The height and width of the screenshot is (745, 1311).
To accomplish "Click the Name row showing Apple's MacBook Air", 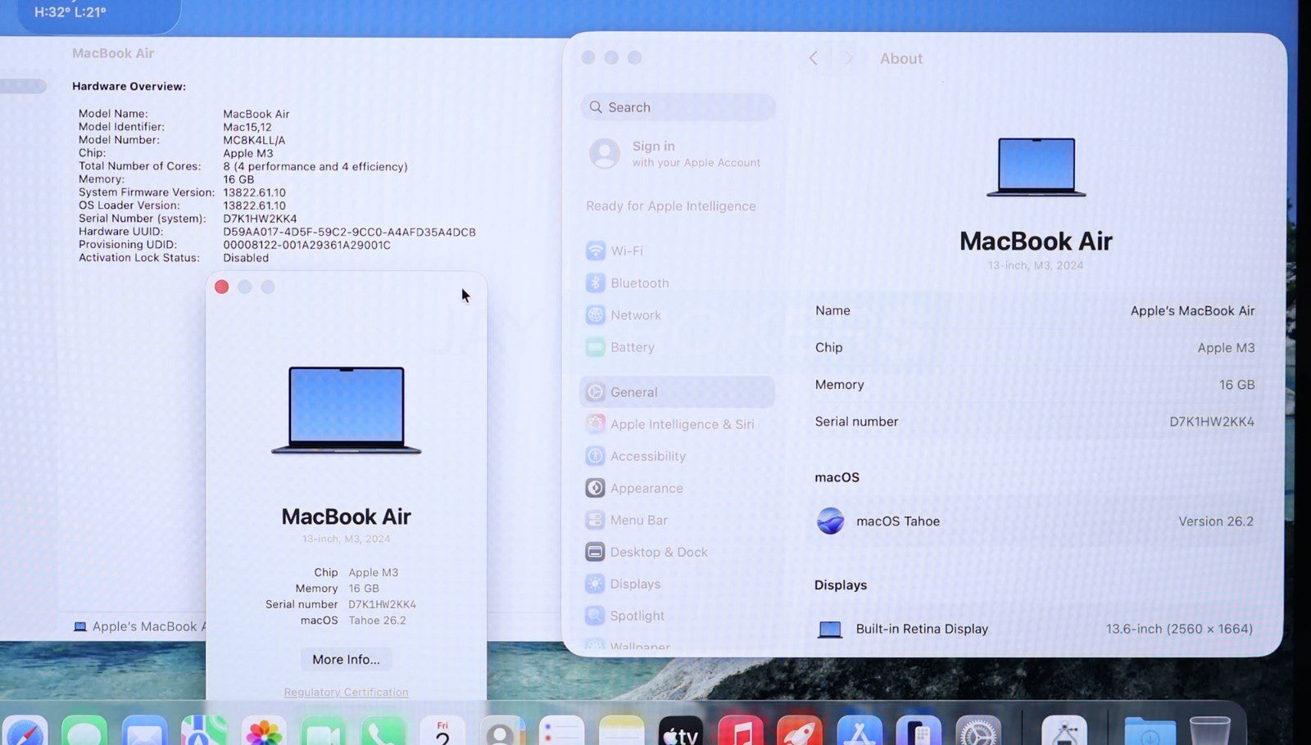I will [1034, 311].
